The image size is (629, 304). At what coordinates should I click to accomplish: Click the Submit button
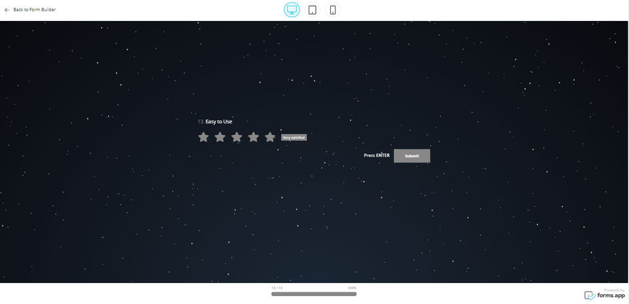pos(412,156)
